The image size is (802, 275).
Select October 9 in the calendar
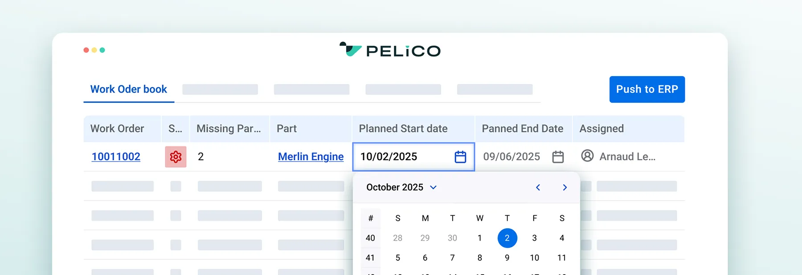(x=507, y=258)
